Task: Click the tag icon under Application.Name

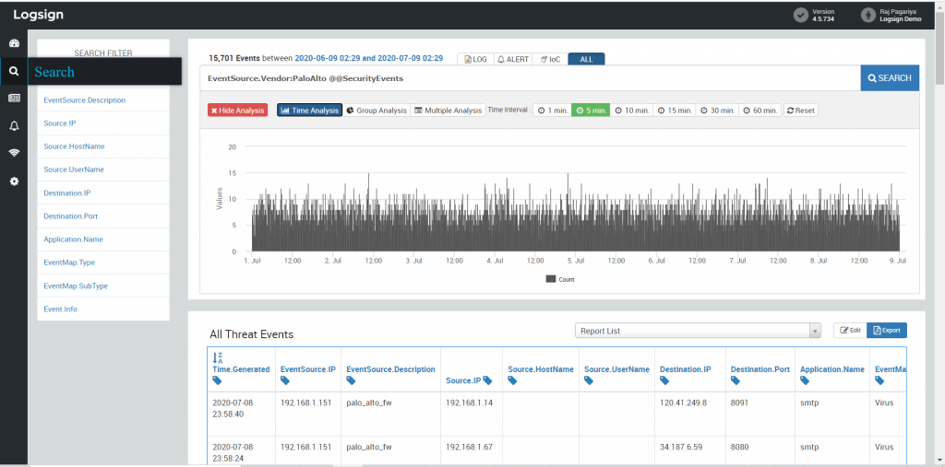Action: (x=805, y=381)
